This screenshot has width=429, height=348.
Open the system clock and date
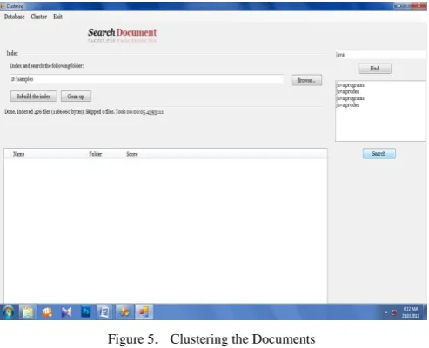(x=411, y=312)
